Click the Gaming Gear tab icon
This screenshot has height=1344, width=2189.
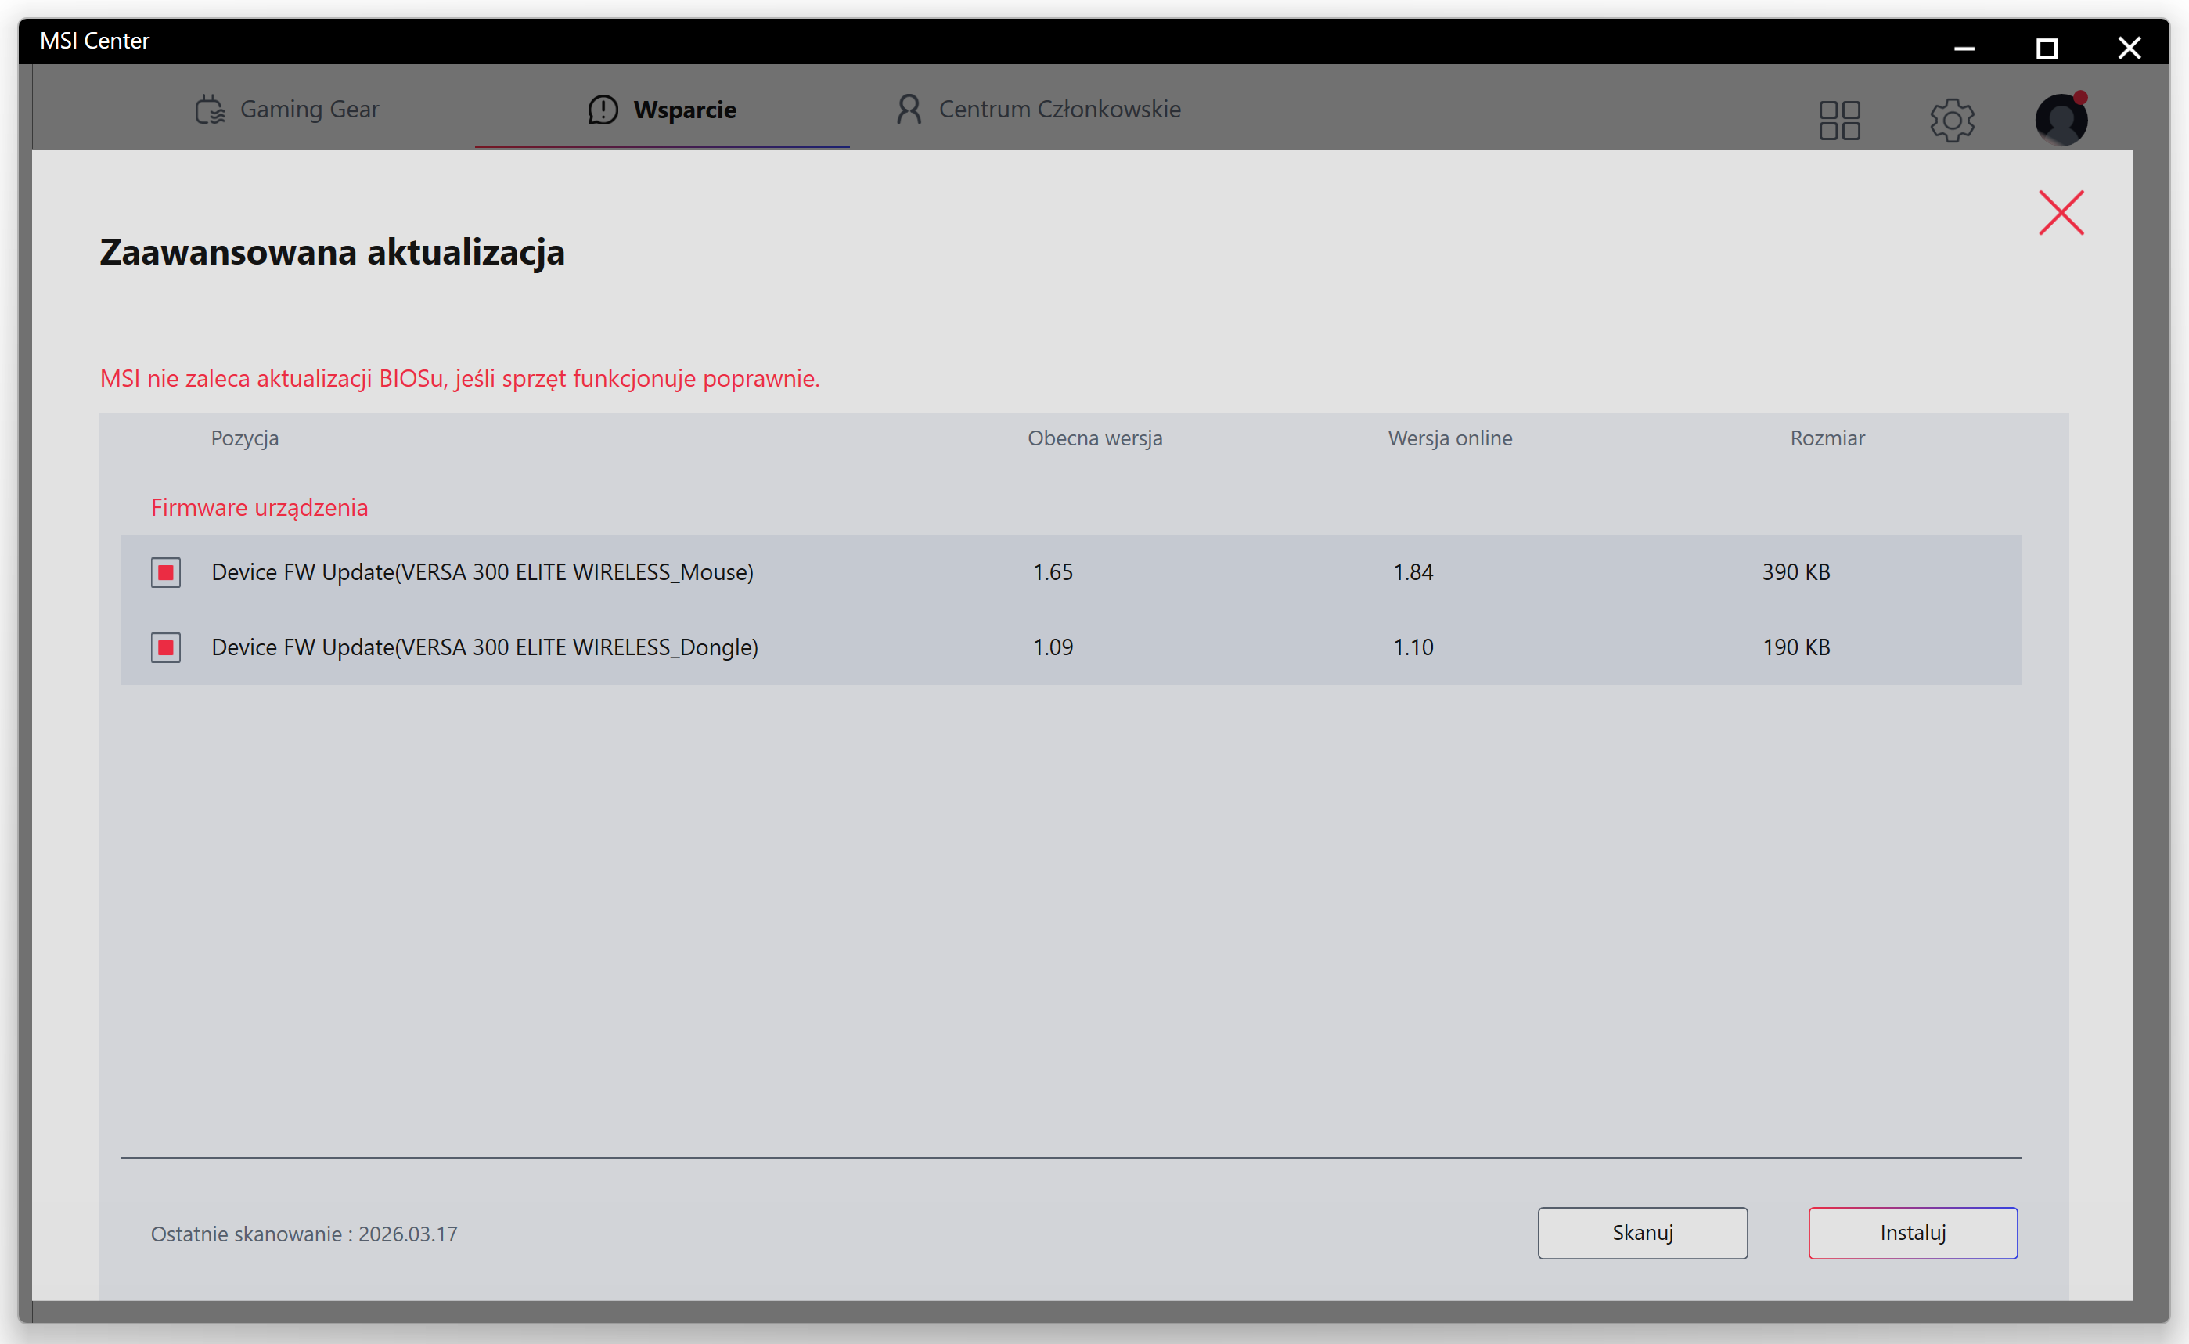[x=210, y=110]
